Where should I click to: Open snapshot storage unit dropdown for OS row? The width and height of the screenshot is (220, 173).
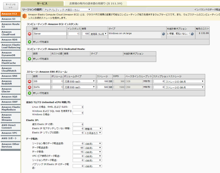point(185,82)
